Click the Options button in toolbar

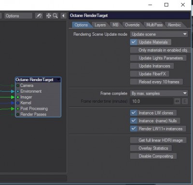(18, 16)
